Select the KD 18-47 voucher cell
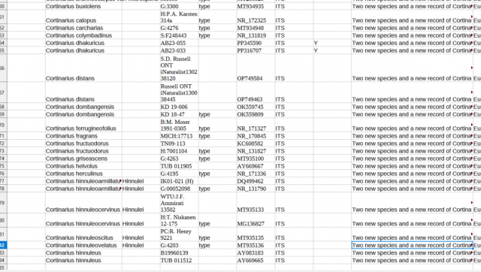Screen dimensions: 481x272 point(179,114)
